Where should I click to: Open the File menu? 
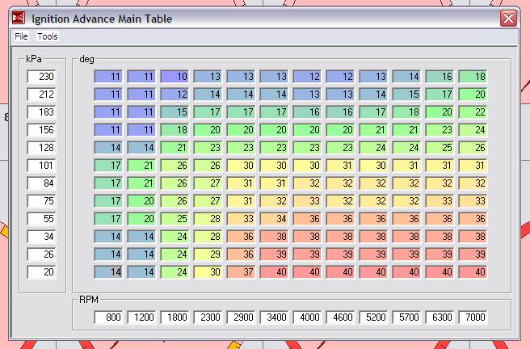pyautogui.click(x=20, y=36)
